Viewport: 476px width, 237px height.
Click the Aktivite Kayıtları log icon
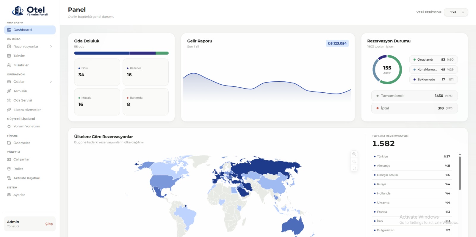tap(9, 178)
